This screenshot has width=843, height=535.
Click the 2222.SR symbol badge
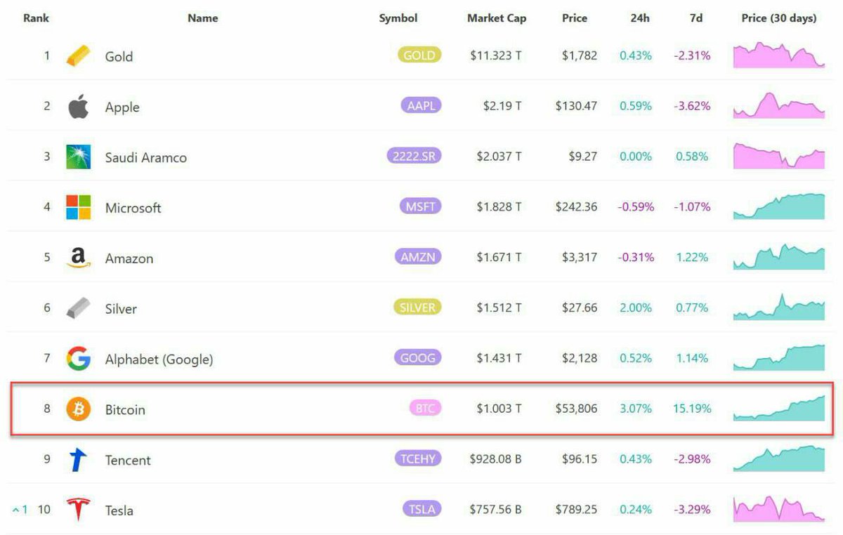[414, 156]
